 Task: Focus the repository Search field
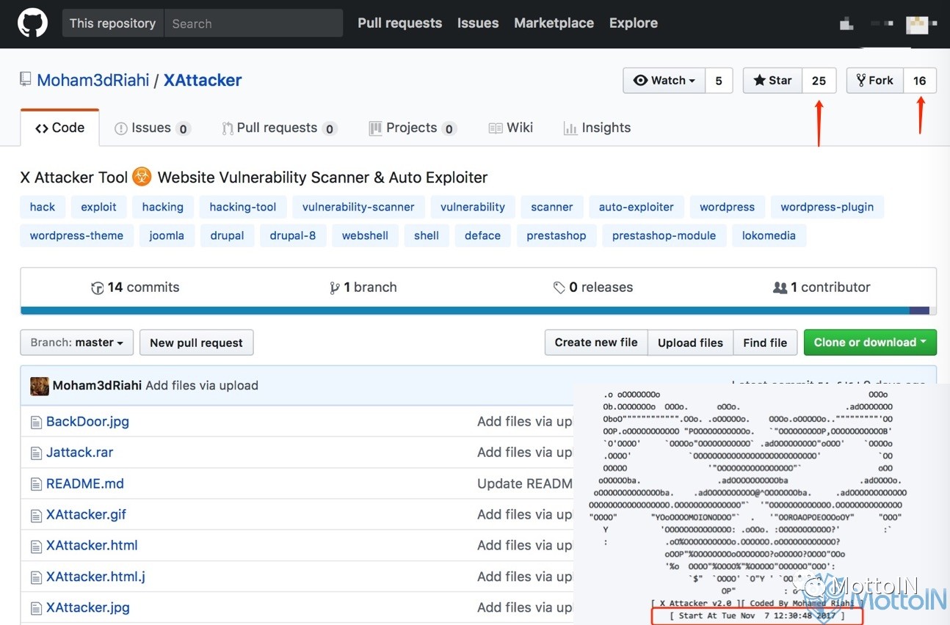click(253, 23)
